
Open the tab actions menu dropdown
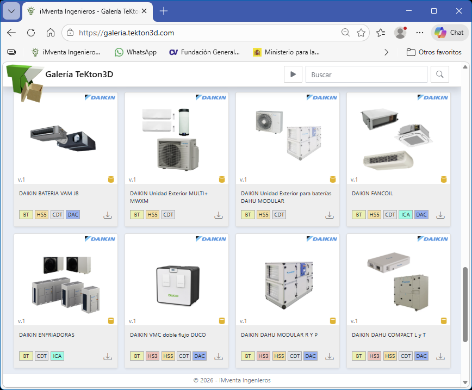[11, 11]
